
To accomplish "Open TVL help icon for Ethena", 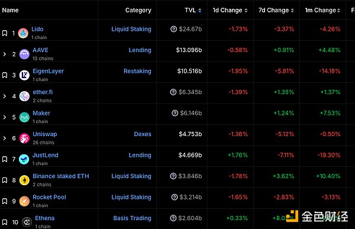I will [x=173, y=218].
